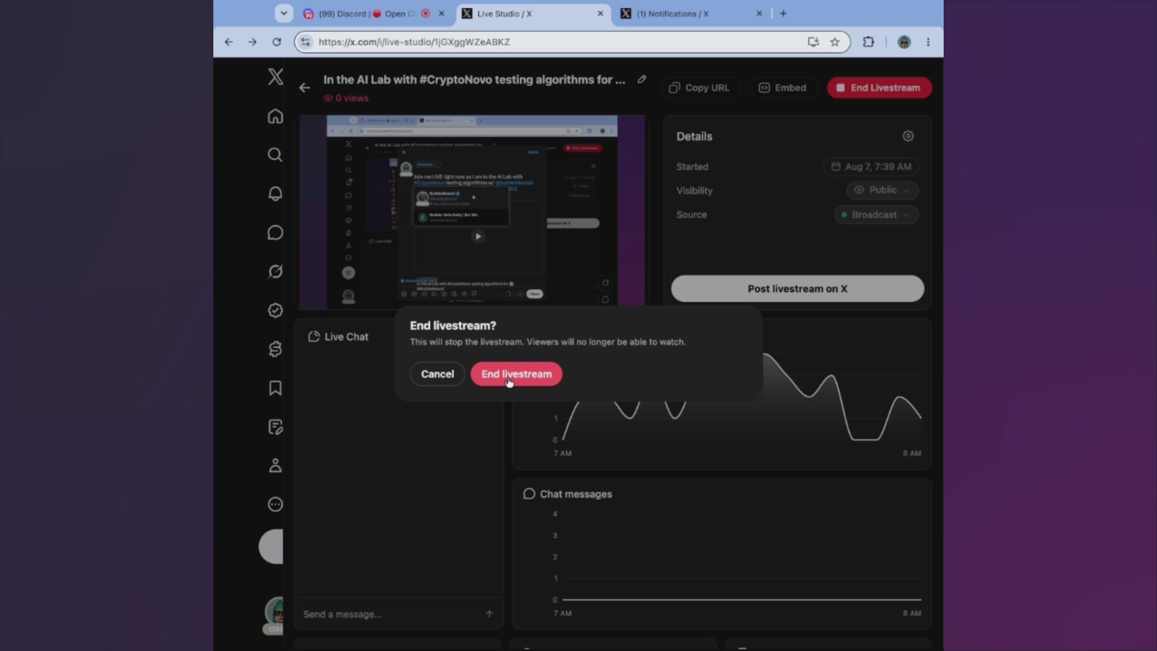Reload the page with refresh icon

(277, 42)
